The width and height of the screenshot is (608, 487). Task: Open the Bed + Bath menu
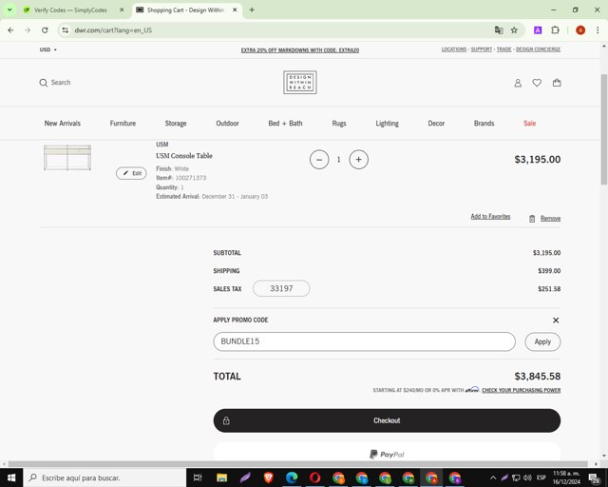pos(285,124)
